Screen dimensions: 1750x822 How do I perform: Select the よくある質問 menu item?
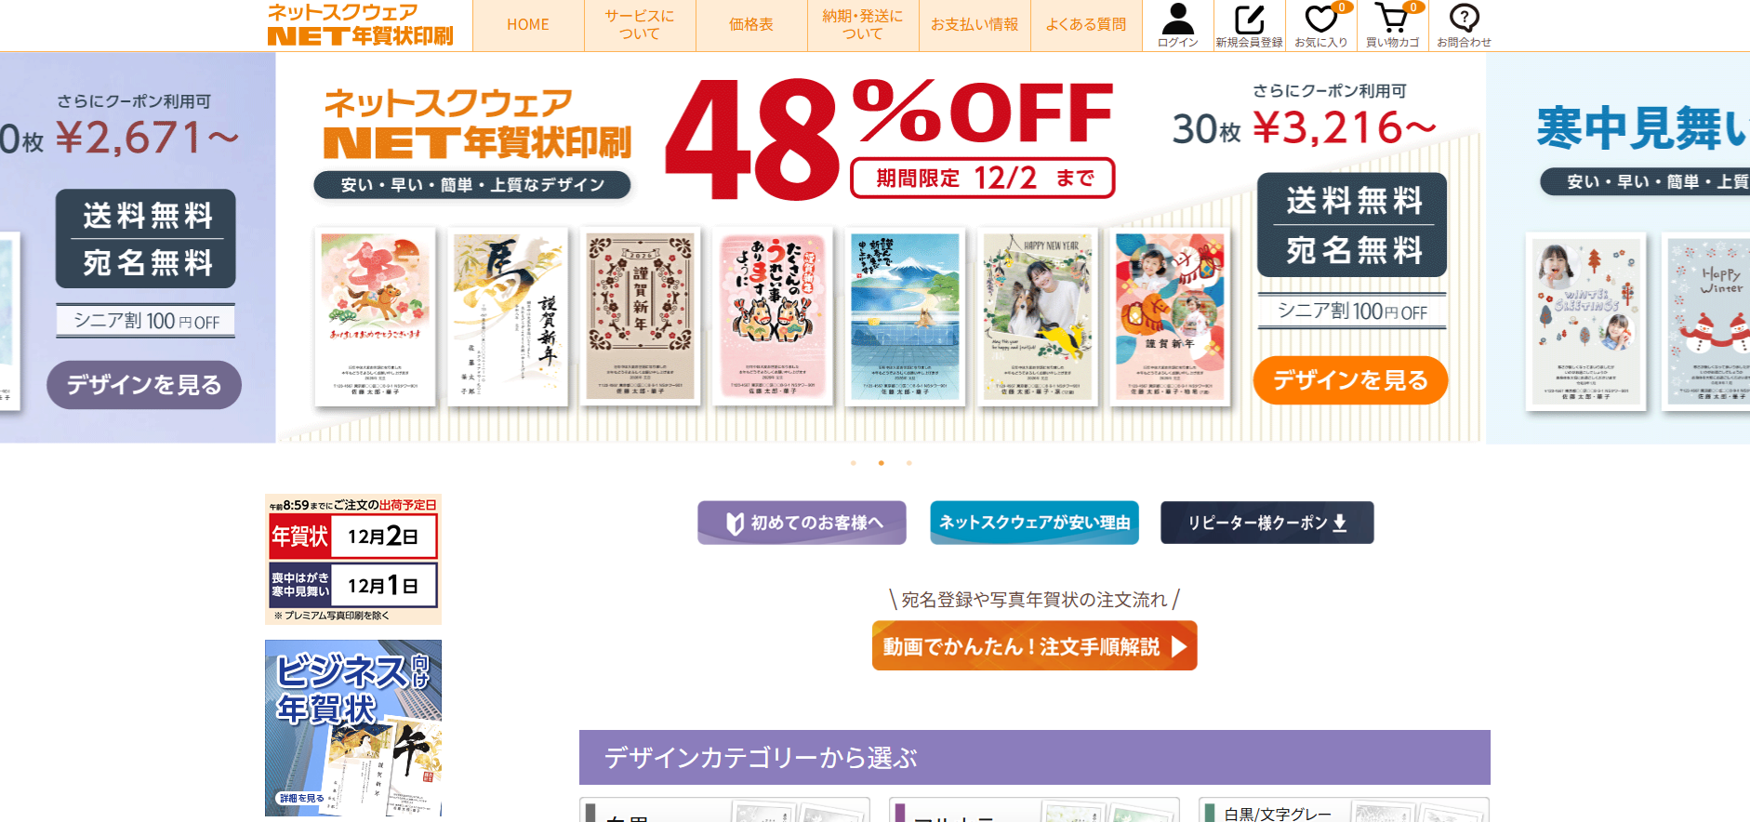(1086, 25)
